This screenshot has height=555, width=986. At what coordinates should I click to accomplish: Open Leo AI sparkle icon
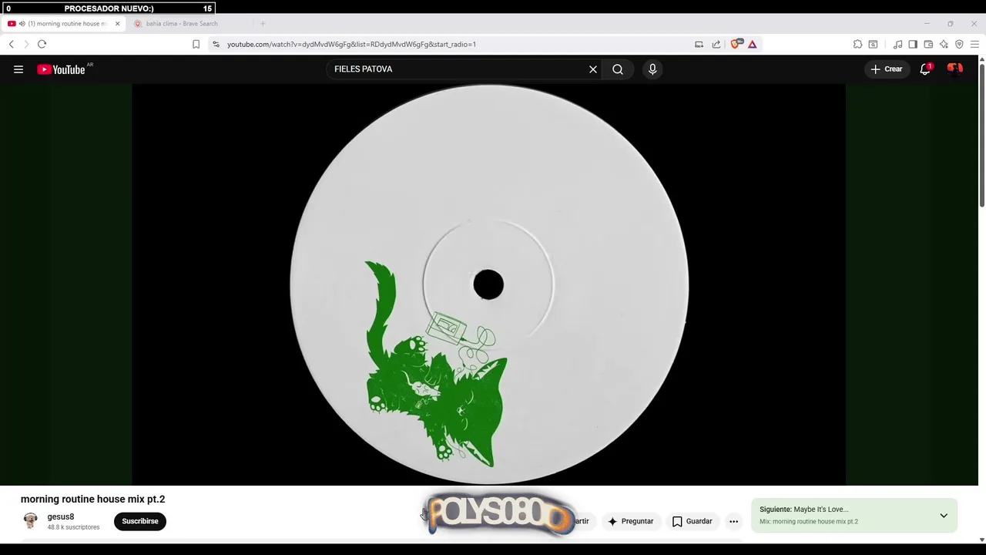pyautogui.click(x=944, y=45)
